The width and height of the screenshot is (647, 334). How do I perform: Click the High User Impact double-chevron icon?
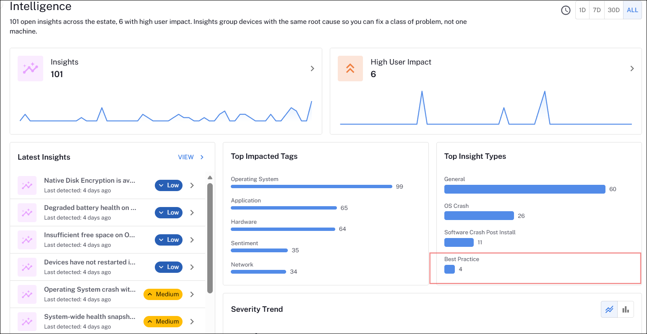pyautogui.click(x=350, y=68)
